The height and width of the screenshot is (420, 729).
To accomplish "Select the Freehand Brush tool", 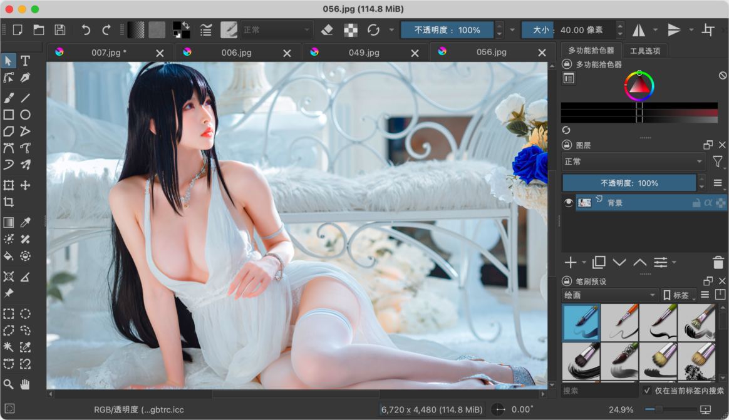I will point(8,98).
